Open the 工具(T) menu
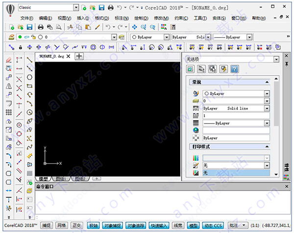Screen dimensions: 294x233 point(200,18)
